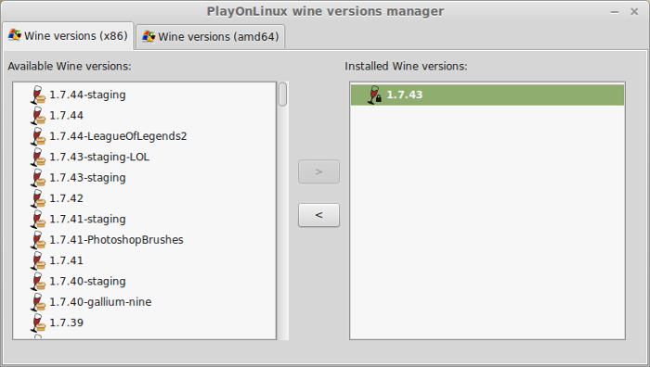Click the > install button
The width and height of the screenshot is (650, 367).
click(318, 171)
